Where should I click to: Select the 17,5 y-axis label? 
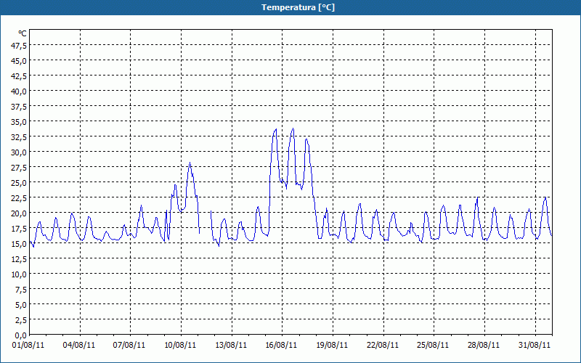[19, 229]
